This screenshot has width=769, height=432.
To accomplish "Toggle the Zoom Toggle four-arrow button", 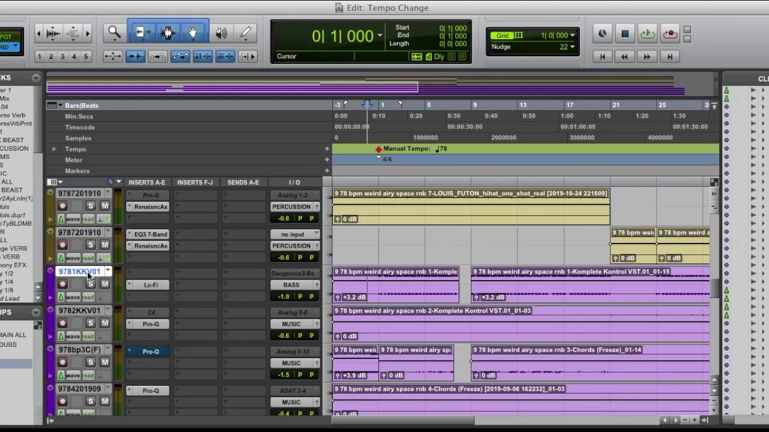I will coord(113,56).
